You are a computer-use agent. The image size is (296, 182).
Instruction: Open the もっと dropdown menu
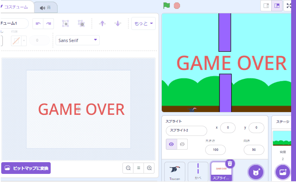pos(144,24)
